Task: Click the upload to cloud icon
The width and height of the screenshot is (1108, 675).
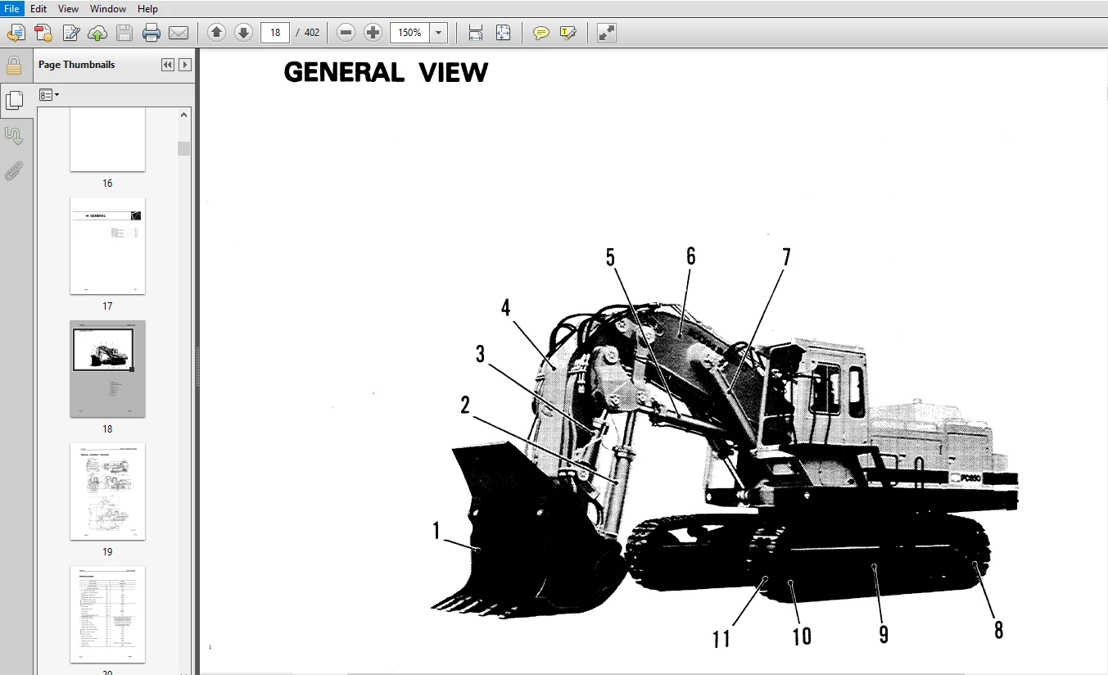Action: (97, 33)
